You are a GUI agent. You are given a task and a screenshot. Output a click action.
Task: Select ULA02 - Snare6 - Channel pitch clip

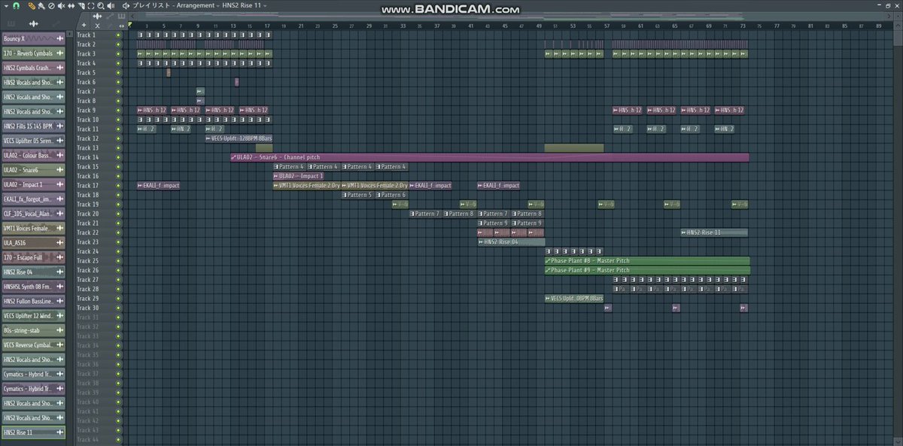click(x=490, y=157)
